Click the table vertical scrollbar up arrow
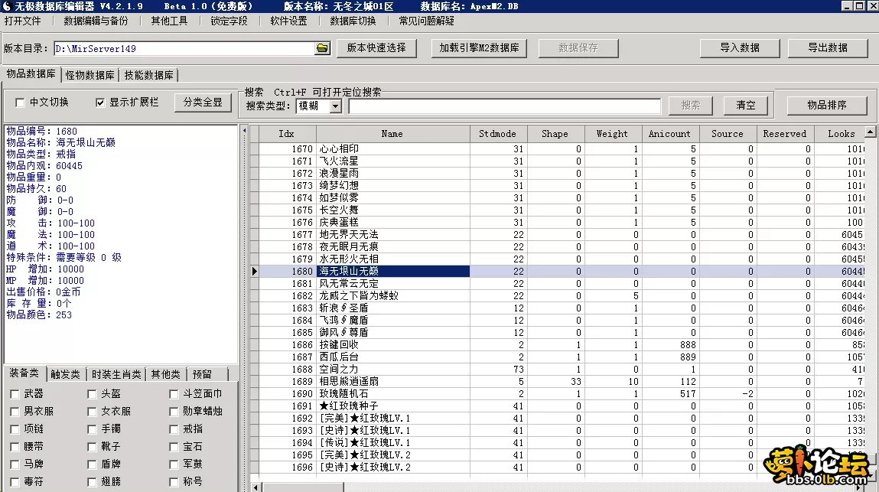This screenshot has height=492, width=879. 870,132
